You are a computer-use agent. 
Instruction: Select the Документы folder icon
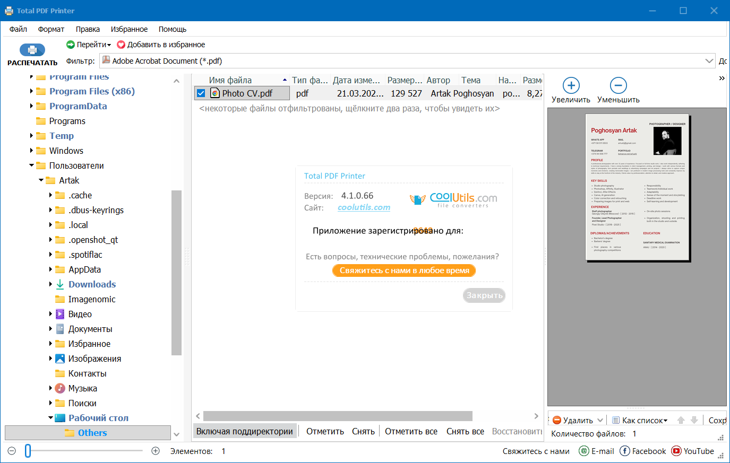[60, 329]
